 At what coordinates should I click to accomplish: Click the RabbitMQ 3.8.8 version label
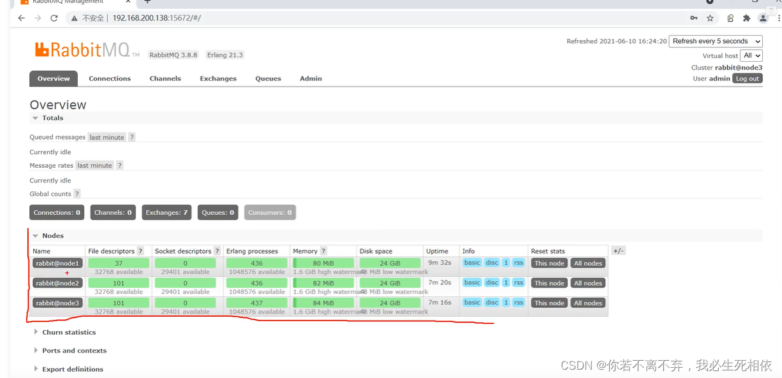[173, 55]
